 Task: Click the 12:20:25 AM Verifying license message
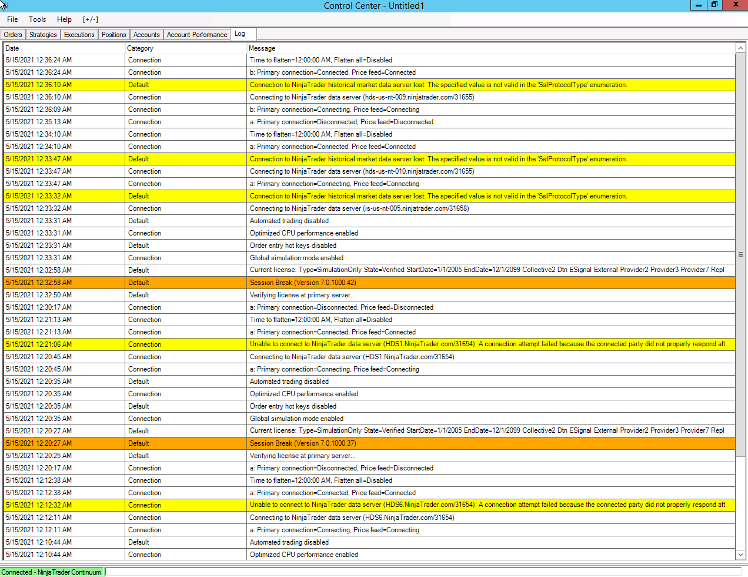(303, 456)
